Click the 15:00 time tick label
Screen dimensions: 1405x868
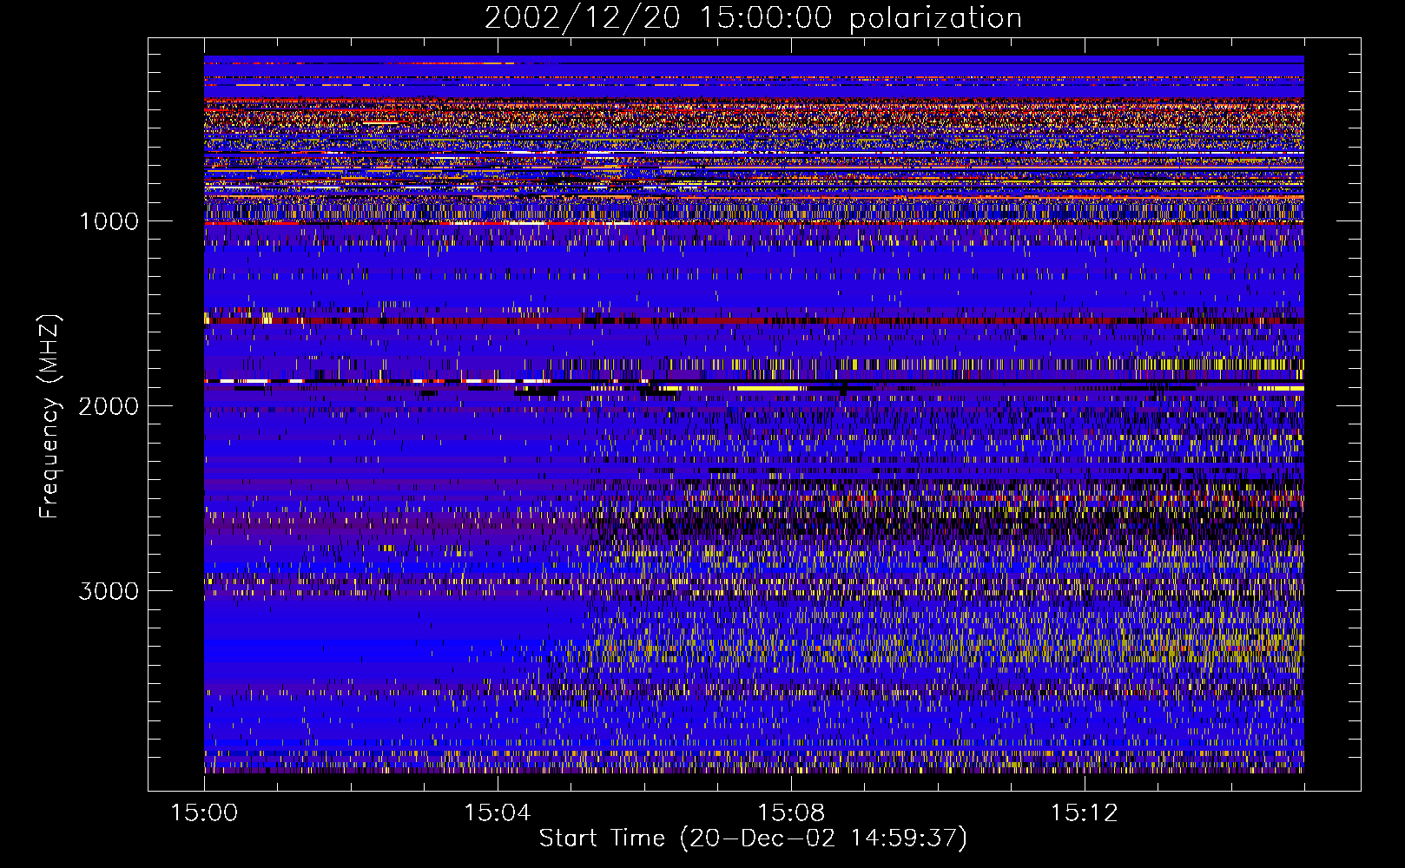point(204,813)
